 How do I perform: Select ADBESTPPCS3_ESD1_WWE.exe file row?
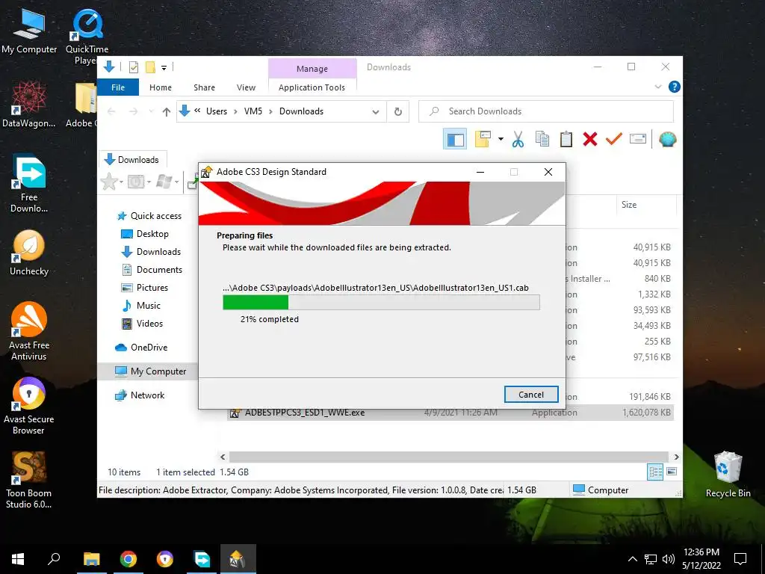point(450,413)
